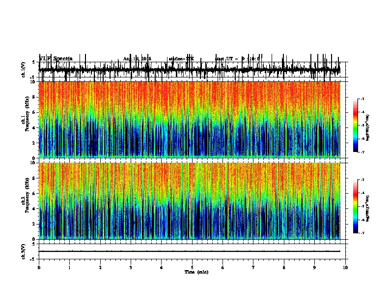Click the ch.1 spectrogram '2' kHz tick label

click(34, 143)
